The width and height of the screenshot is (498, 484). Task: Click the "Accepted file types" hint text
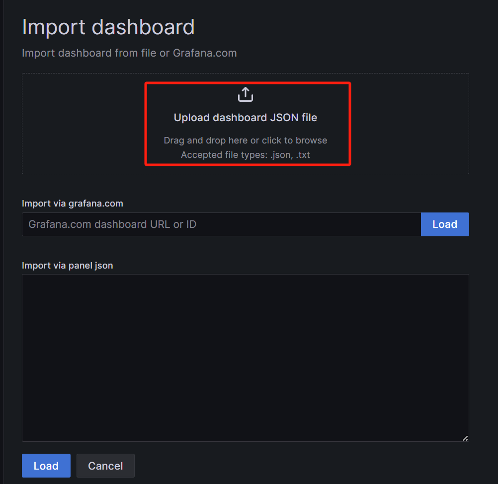[245, 155]
